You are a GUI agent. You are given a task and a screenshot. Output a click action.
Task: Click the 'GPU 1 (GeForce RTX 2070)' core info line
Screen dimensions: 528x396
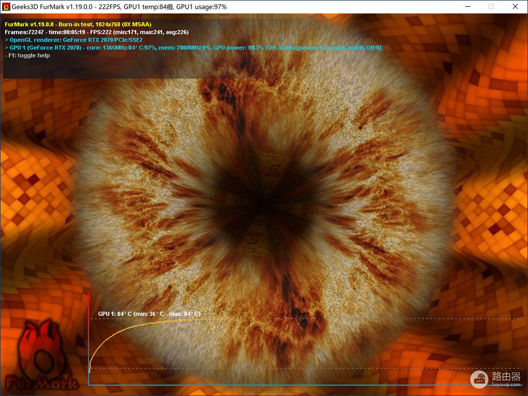193,48
